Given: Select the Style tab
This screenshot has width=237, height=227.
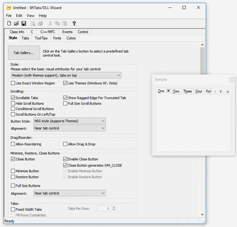Looking at the screenshot, I should 13,38.
